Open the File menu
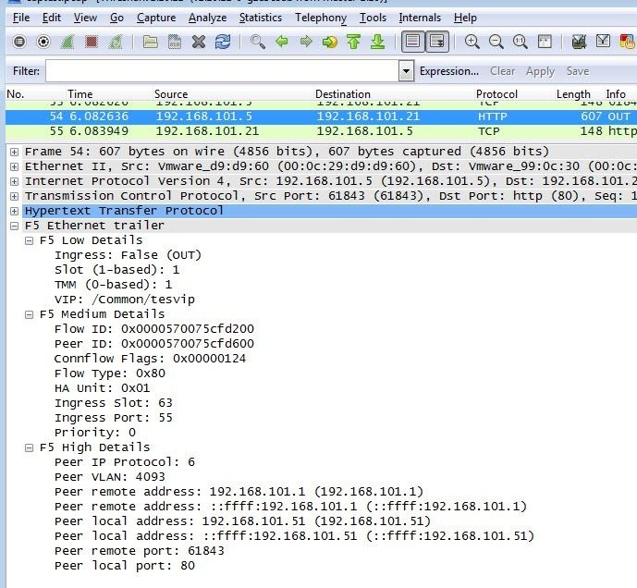This screenshot has height=588, width=637. (x=21, y=18)
